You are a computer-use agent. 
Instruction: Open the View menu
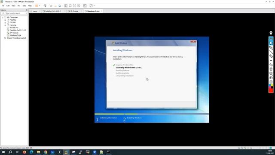point(13,6)
